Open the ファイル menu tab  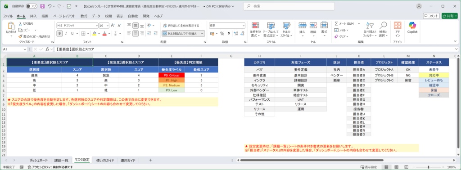[8, 16]
